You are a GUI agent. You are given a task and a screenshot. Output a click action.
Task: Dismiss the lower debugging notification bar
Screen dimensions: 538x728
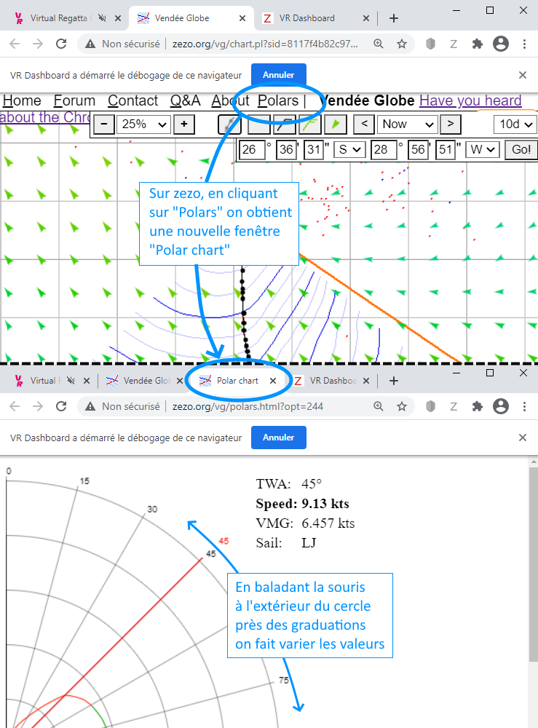522,438
